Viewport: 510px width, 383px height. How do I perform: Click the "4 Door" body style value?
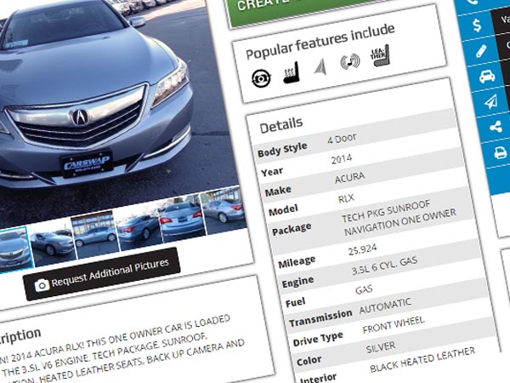point(342,139)
